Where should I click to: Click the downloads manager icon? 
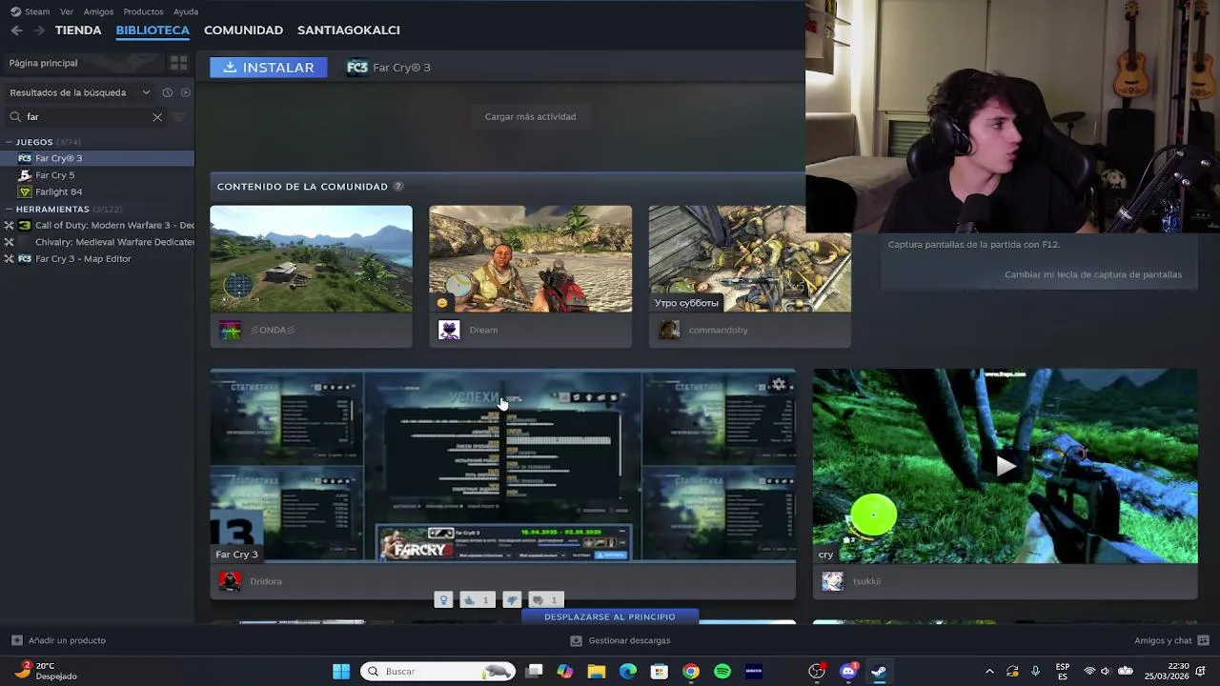[x=576, y=640]
